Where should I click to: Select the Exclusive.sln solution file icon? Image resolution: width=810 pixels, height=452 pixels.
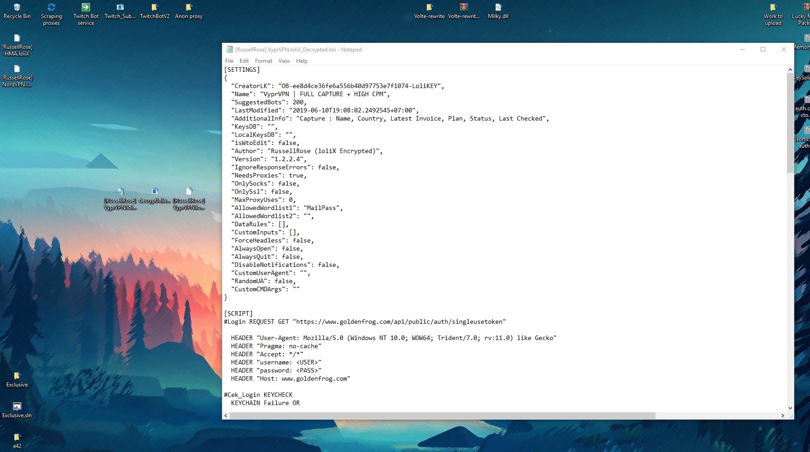point(17,410)
